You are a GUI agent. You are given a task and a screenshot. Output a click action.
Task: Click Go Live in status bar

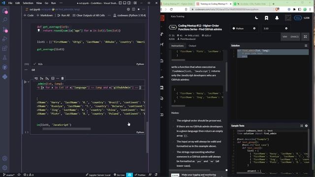click(119, 175)
